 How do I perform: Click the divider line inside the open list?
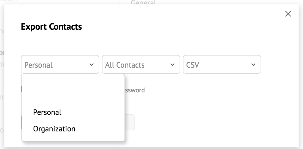73,96
